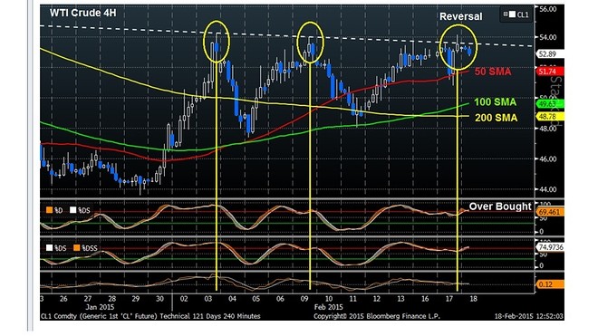Click the orange %DSS legend swatch

77,248
